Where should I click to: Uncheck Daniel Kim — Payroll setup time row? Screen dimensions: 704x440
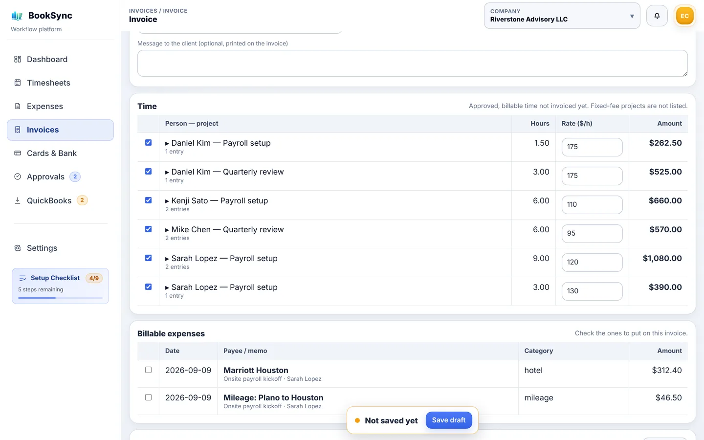(148, 143)
